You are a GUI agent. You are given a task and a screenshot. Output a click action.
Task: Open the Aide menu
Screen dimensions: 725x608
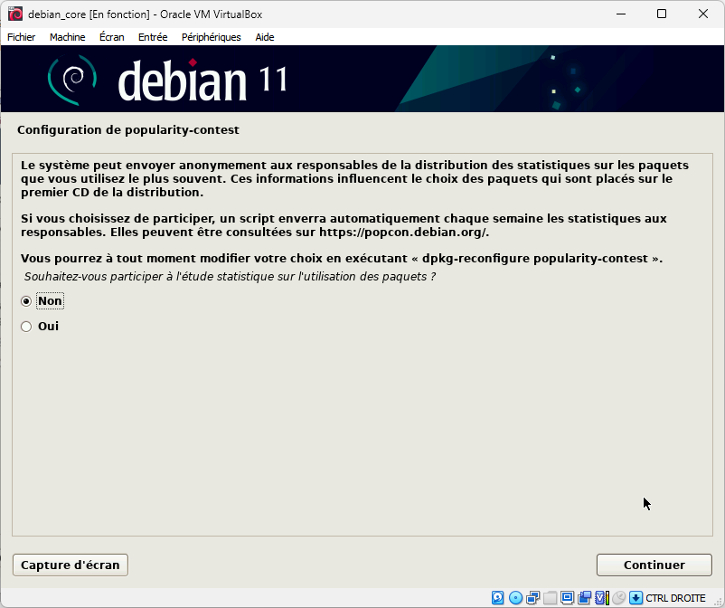coord(265,37)
